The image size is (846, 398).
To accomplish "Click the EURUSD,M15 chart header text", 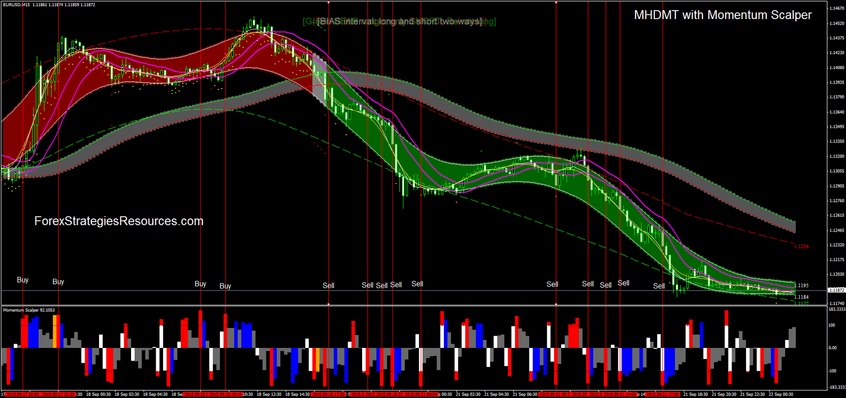I will [49, 5].
